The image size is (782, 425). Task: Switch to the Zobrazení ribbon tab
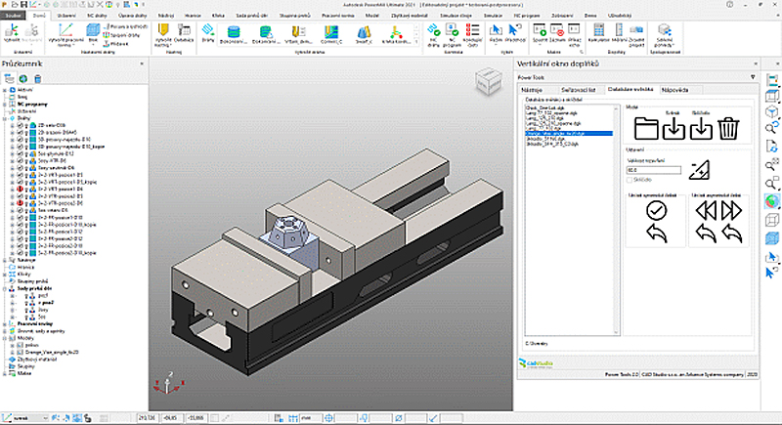coord(562,16)
